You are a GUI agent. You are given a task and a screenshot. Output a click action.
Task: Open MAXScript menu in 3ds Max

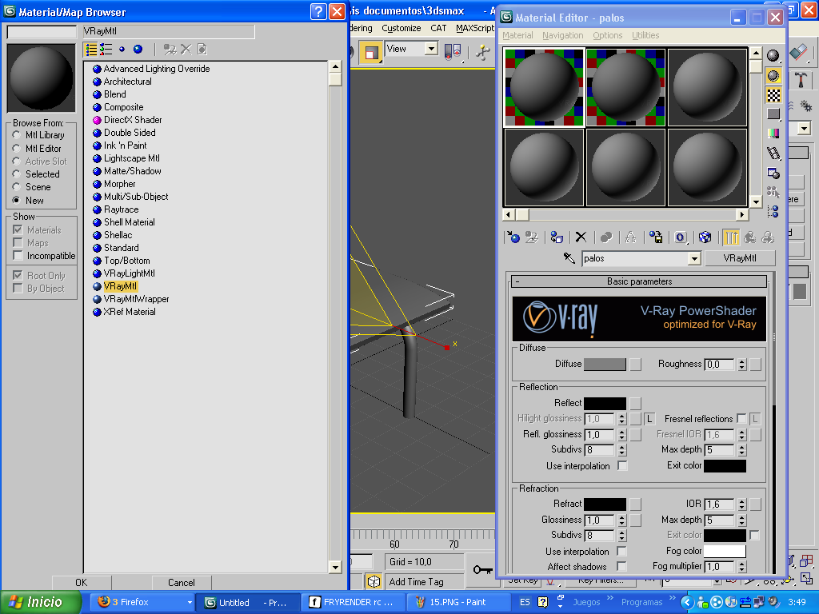475,28
